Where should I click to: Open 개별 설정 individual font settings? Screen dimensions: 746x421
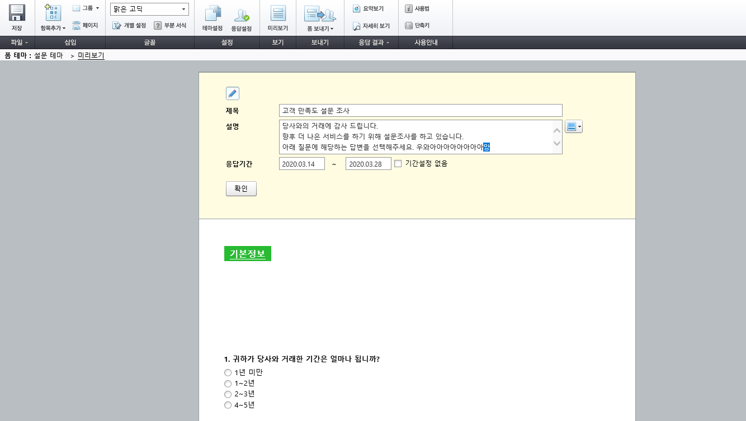[x=129, y=26]
